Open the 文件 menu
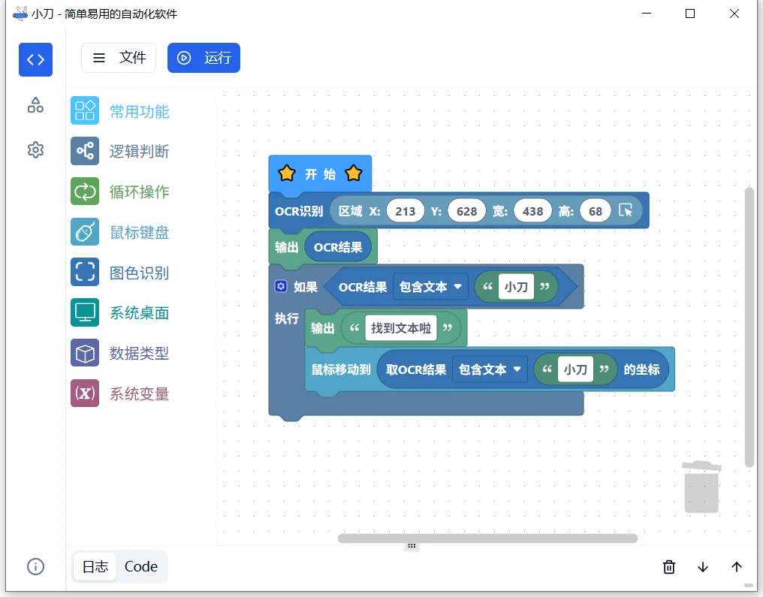763x597 pixels. [119, 57]
